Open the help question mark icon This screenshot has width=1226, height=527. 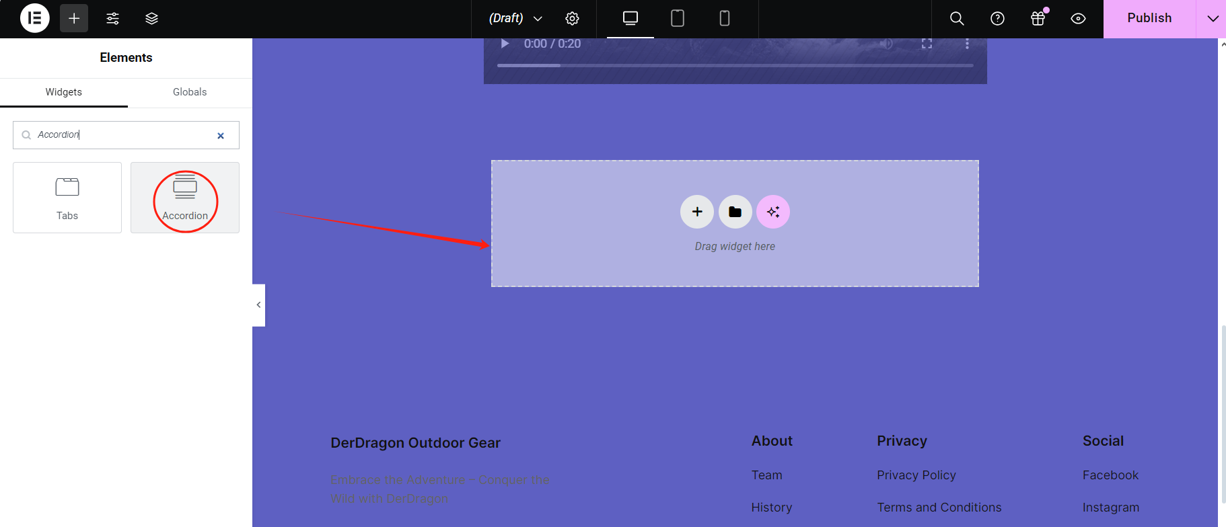(997, 18)
